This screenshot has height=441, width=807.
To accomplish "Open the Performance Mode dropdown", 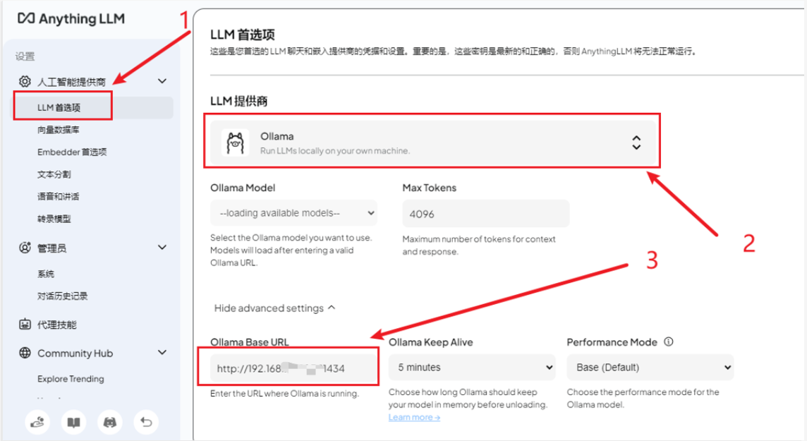I will point(650,368).
